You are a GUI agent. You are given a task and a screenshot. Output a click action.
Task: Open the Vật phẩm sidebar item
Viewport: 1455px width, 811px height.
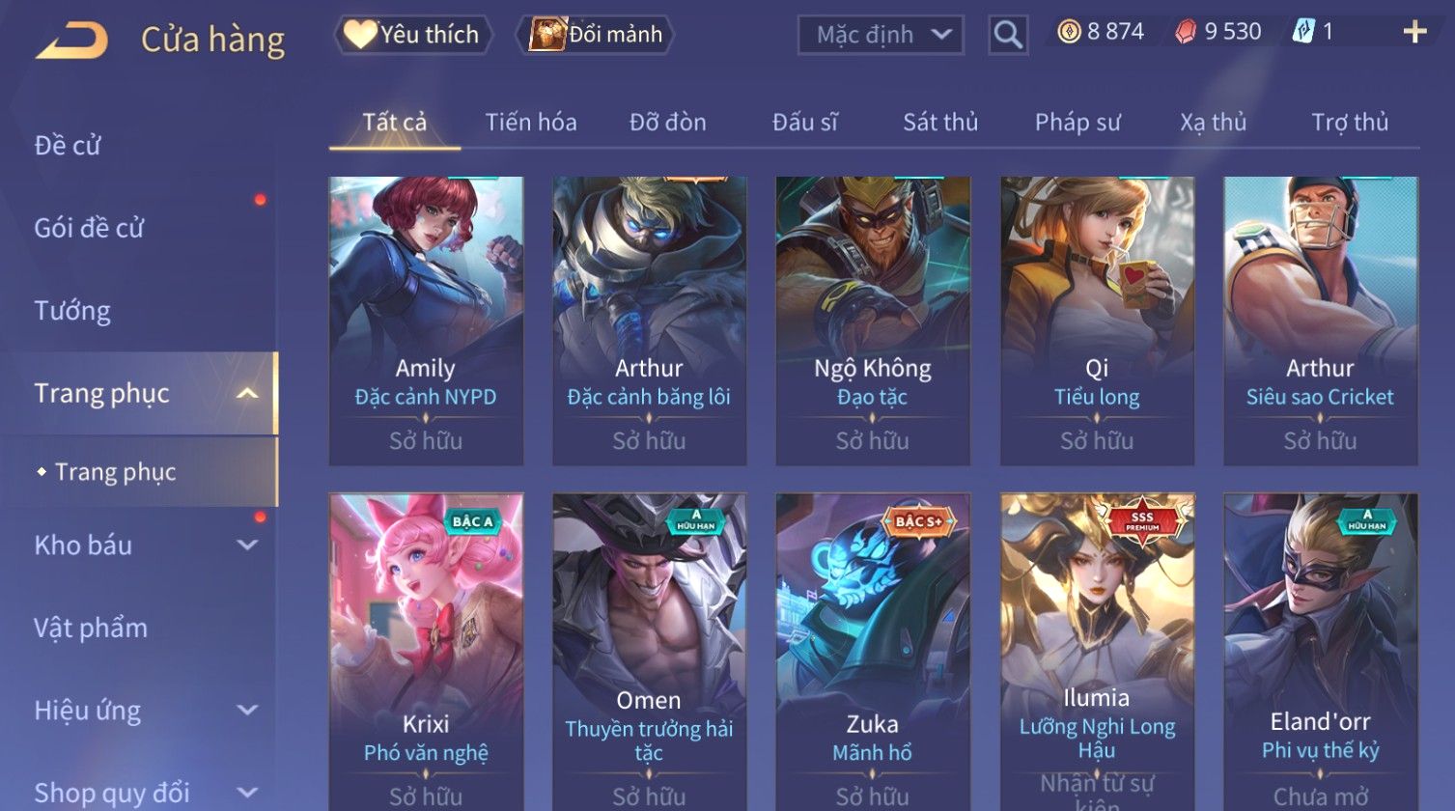pyautogui.click(x=91, y=629)
